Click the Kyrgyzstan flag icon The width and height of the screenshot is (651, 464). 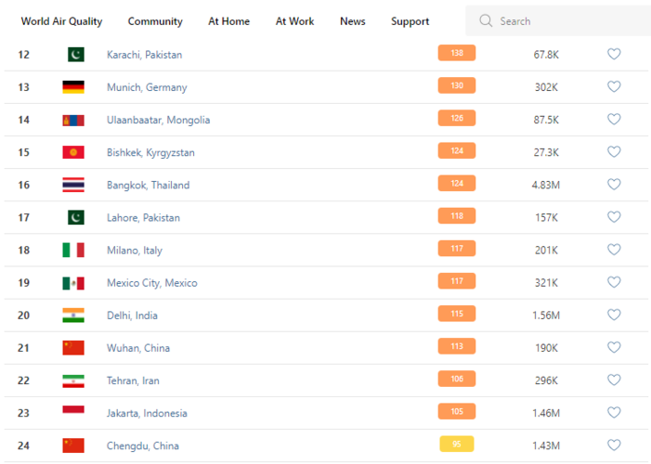point(73,152)
